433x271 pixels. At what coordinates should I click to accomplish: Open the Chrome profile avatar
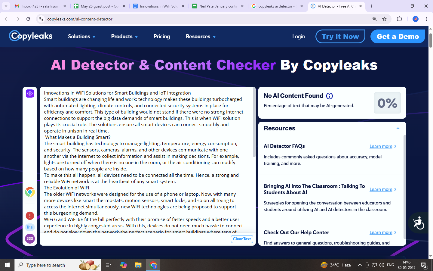[x=416, y=19]
